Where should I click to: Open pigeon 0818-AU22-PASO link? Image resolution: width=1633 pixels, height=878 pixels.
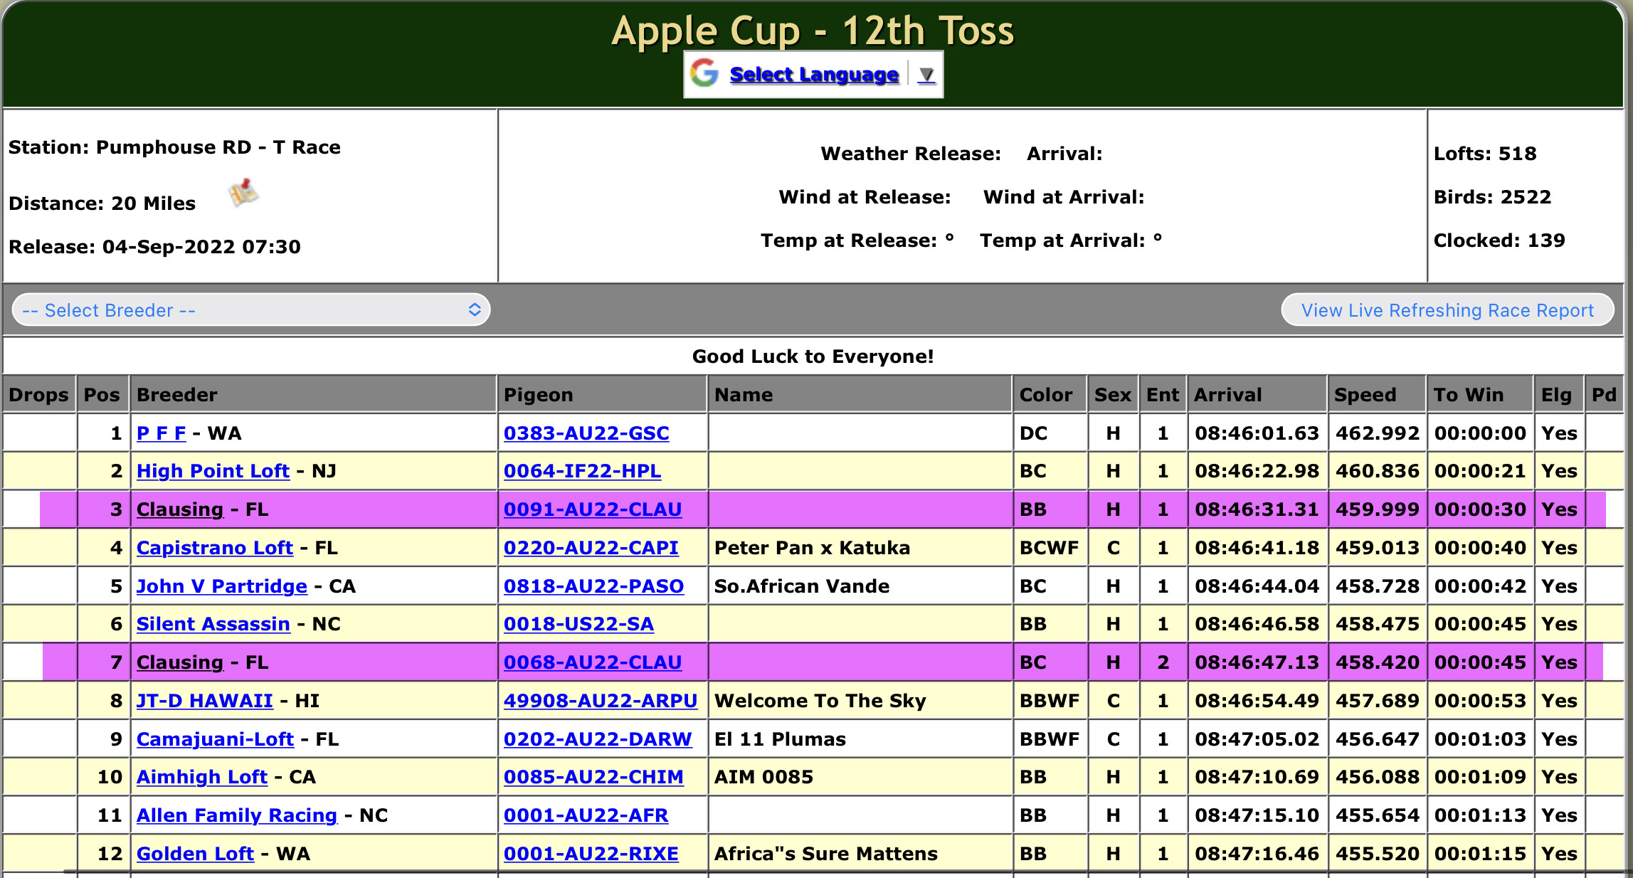(593, 586)
